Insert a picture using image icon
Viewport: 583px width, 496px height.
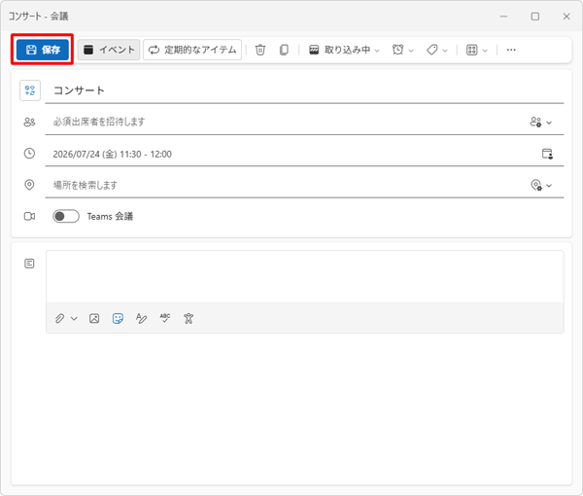(x=94, y=319)
